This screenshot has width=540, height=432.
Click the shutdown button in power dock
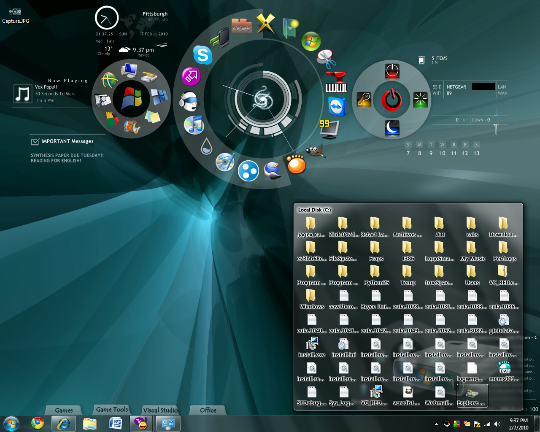tap(392, 71)
